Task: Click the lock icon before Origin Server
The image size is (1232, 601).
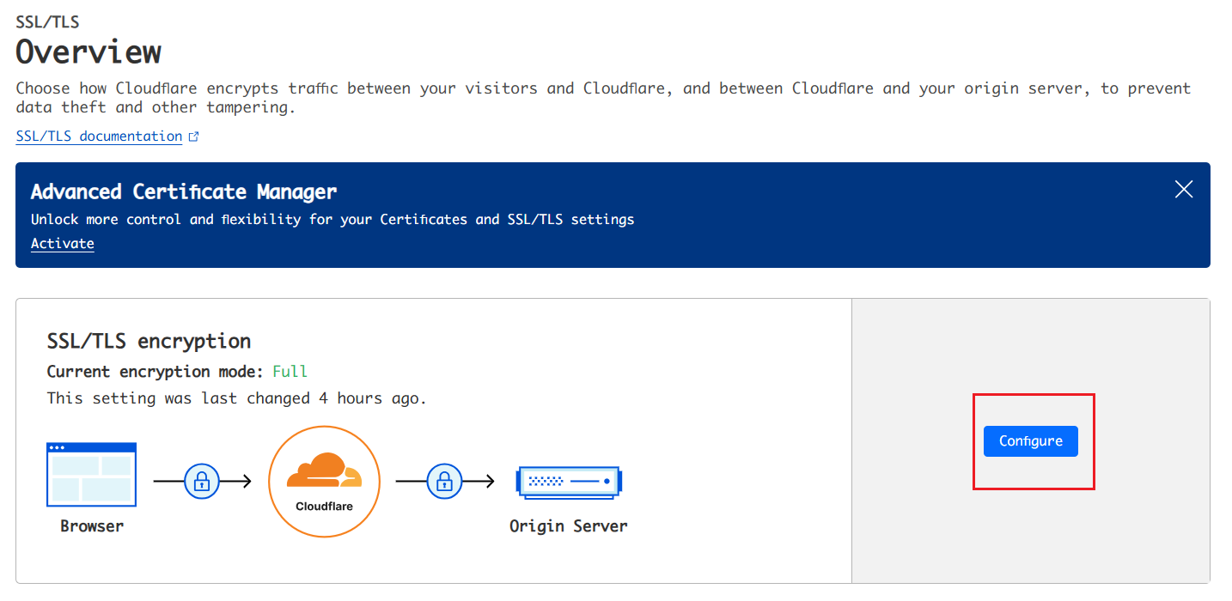Action: coord(444,481)
